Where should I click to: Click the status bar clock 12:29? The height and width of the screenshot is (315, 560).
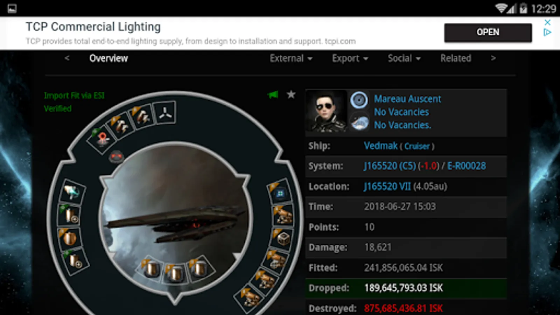click(543, 9)
